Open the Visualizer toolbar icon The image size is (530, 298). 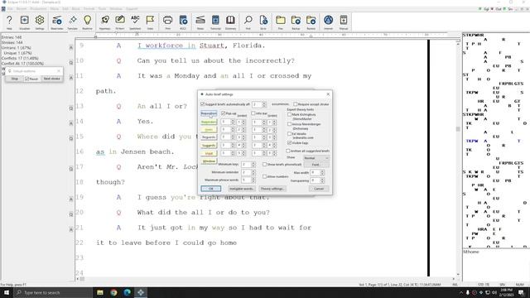[x=24, y=22]
